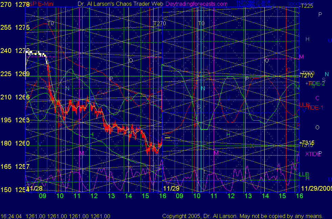
Task: Select the '240 1272' price axis label
Action: click(15, 51)
